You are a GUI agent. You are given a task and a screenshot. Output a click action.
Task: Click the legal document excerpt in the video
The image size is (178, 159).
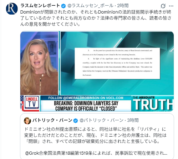pyautogui.click(x=117, y=63)
